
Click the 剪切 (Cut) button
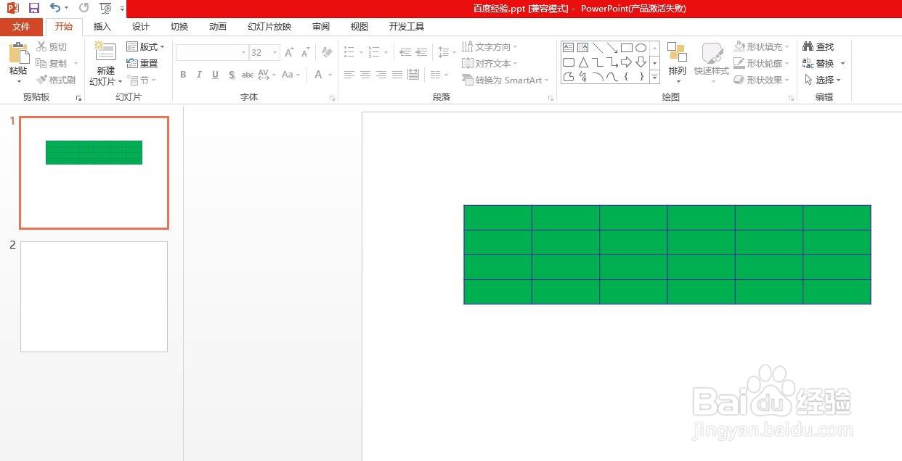52,46
